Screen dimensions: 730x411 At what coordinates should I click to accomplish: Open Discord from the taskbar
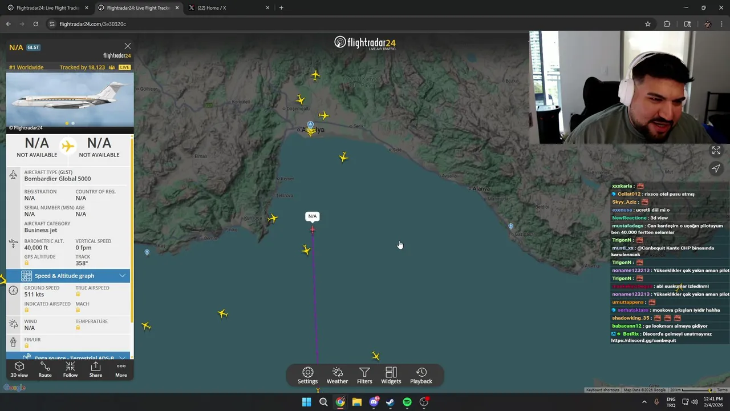tap(374, 402)
